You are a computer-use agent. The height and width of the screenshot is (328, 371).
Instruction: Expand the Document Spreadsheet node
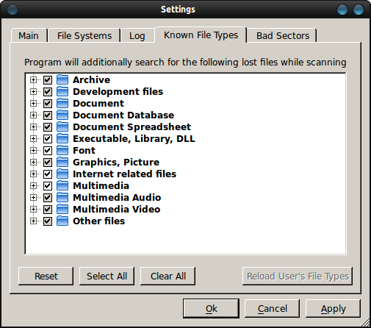coord(33,126)
